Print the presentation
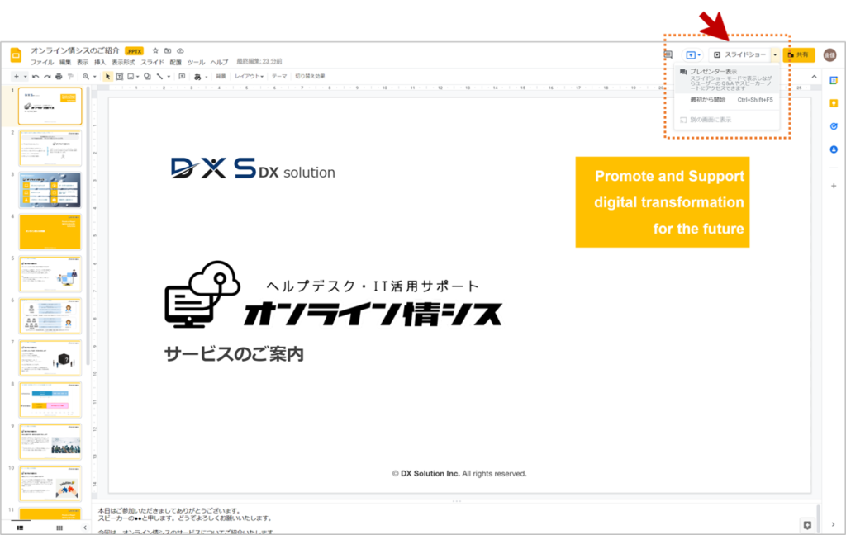The height and width of the screenshot is (535, 846). pyautogui.click(x=59, y=77)
